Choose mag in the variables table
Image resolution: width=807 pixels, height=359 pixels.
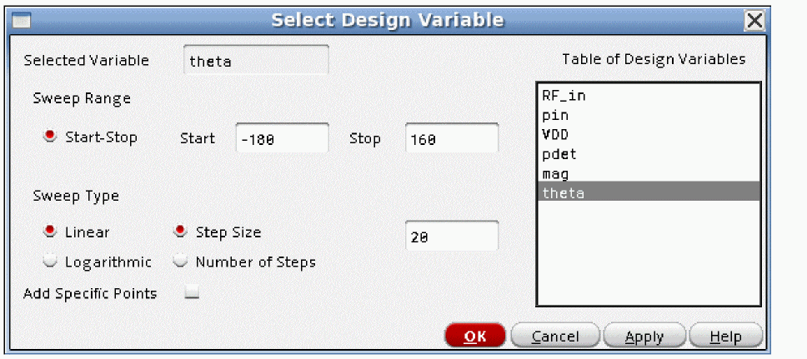[555, 173]
